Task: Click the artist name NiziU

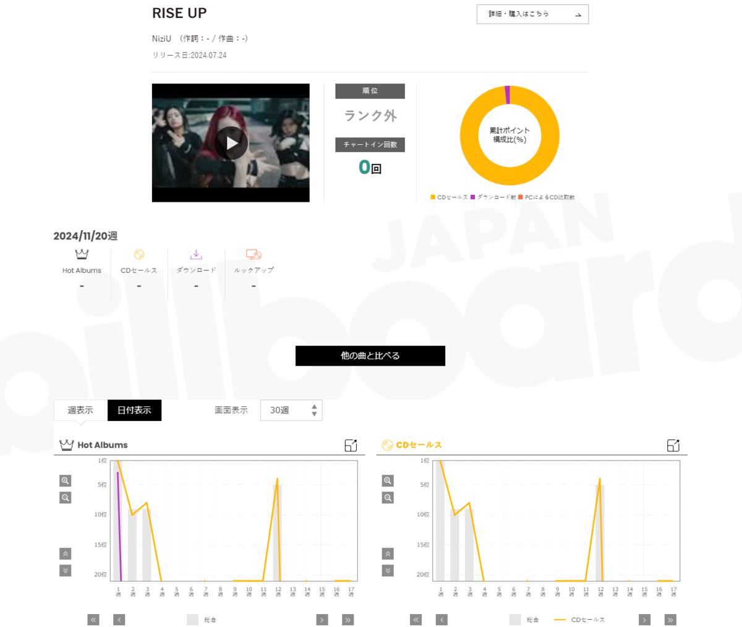Action: pyautogui.click(x=161, y=38)
